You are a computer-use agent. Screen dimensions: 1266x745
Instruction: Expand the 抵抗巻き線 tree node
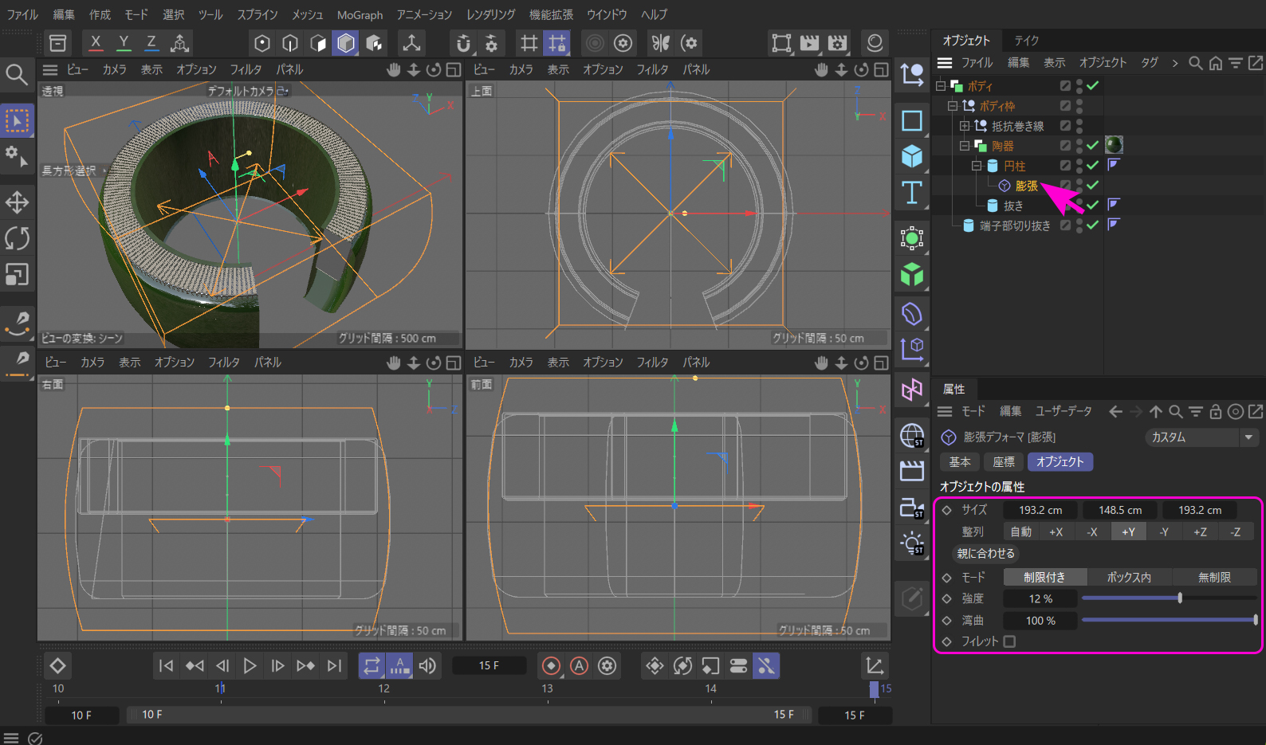[965, 126]
